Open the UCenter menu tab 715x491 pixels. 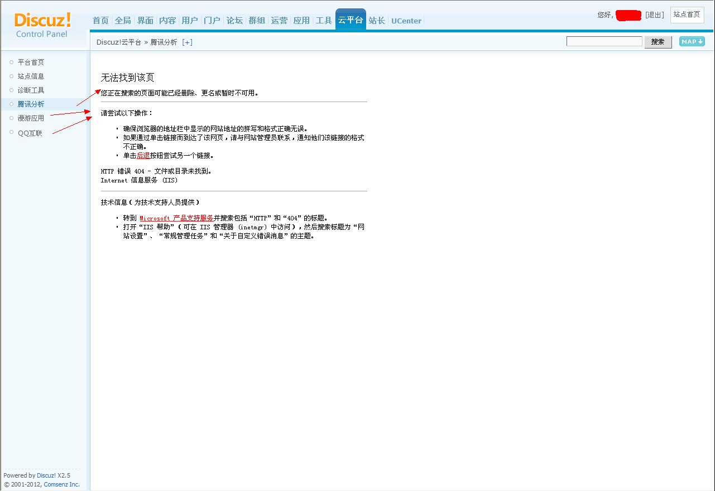tap(406, 21)
